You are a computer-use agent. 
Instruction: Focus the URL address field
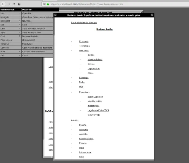pyautogui.click(x=115, y=4)
